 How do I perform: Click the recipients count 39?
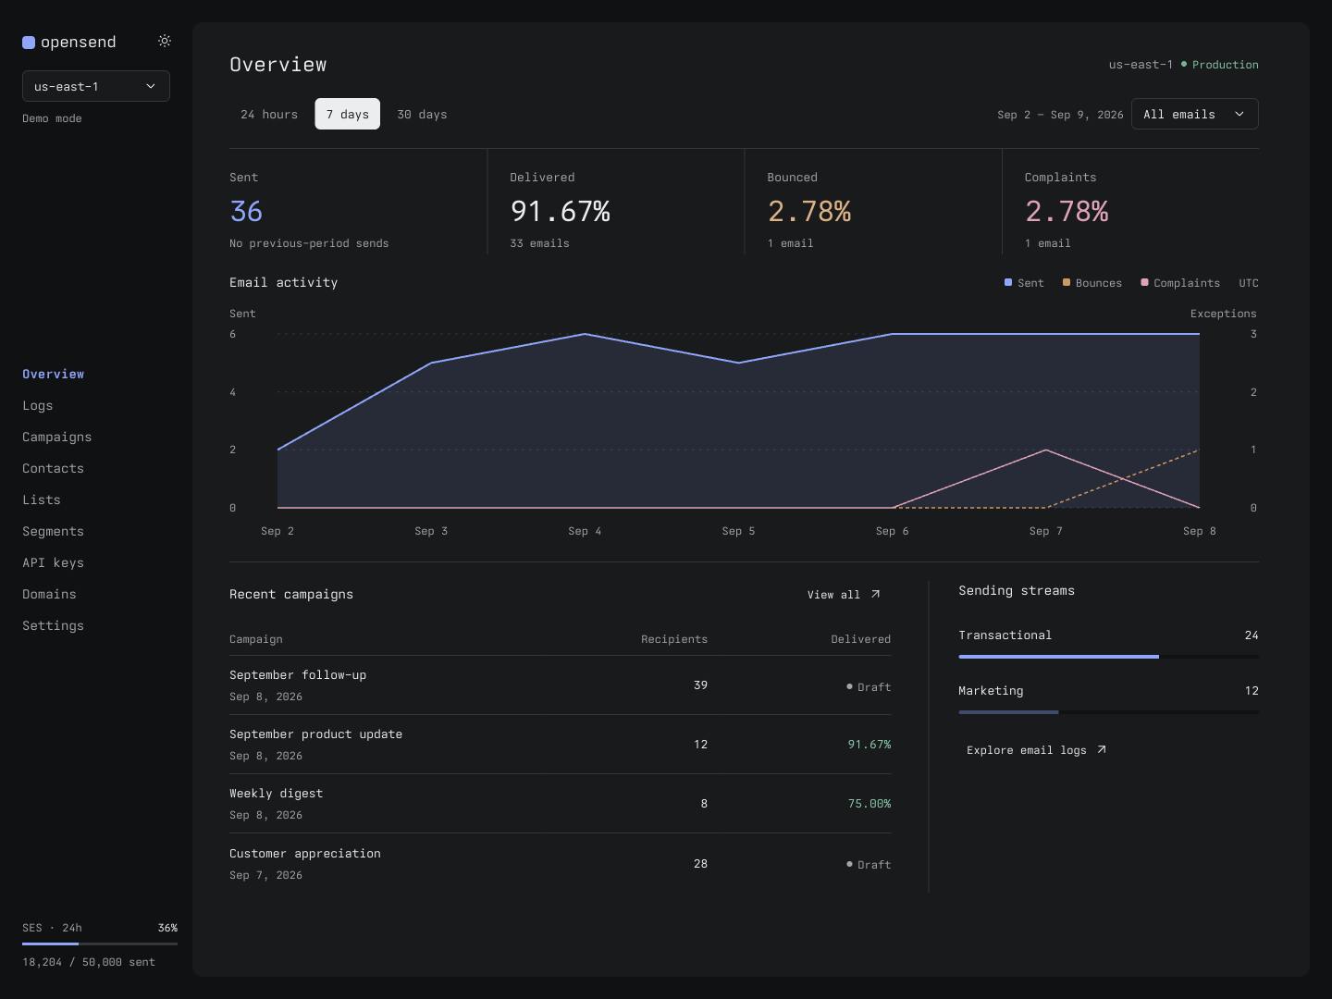[x=700, y=685]
